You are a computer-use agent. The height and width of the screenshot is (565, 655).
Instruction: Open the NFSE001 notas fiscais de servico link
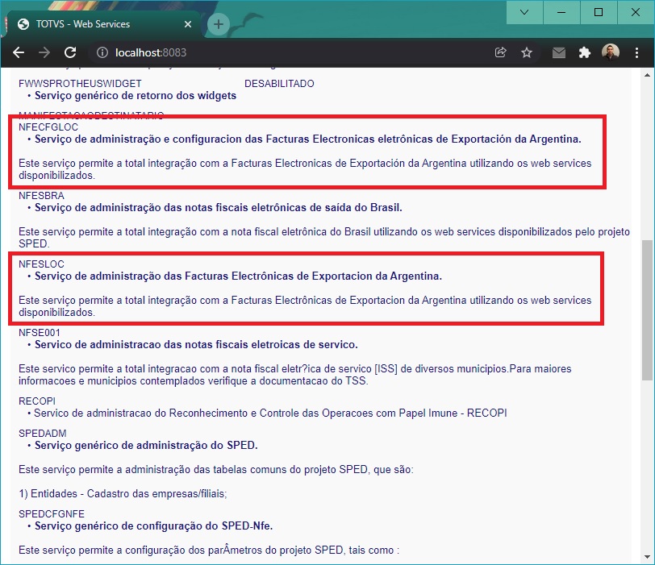(196, 344)
